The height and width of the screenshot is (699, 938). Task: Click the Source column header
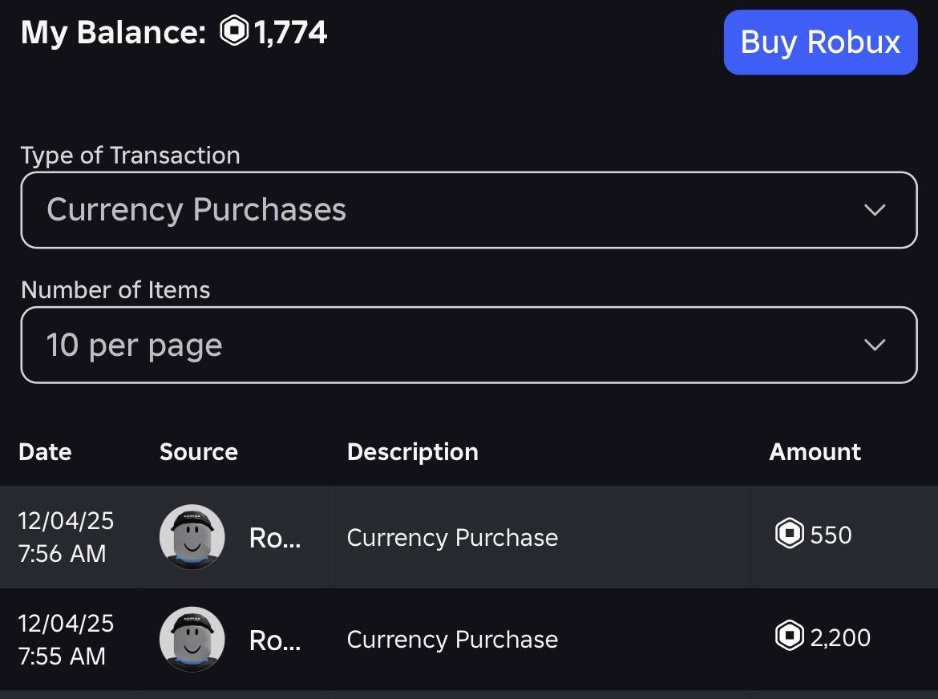click(199, 452)
